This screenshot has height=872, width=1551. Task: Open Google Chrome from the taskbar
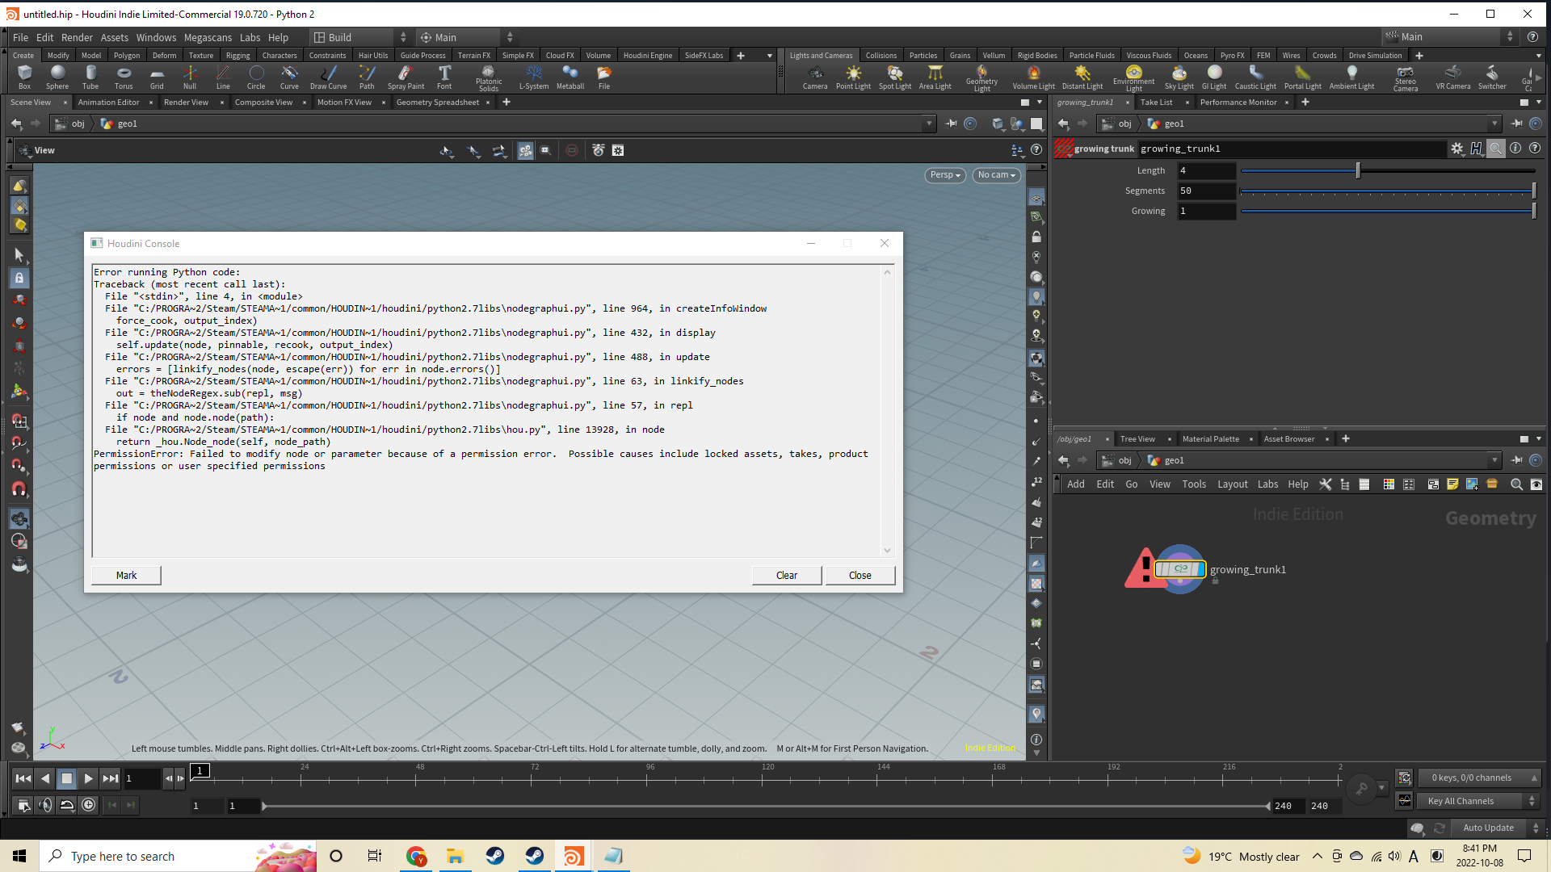416,856
